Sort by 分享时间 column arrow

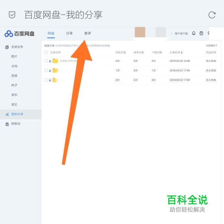[182, 52]
